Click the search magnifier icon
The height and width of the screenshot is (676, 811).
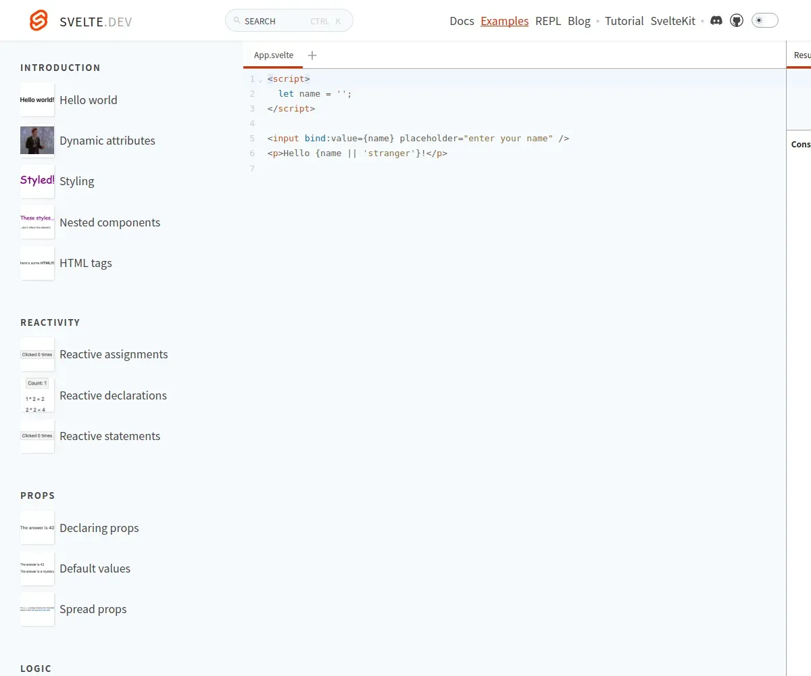237,21
